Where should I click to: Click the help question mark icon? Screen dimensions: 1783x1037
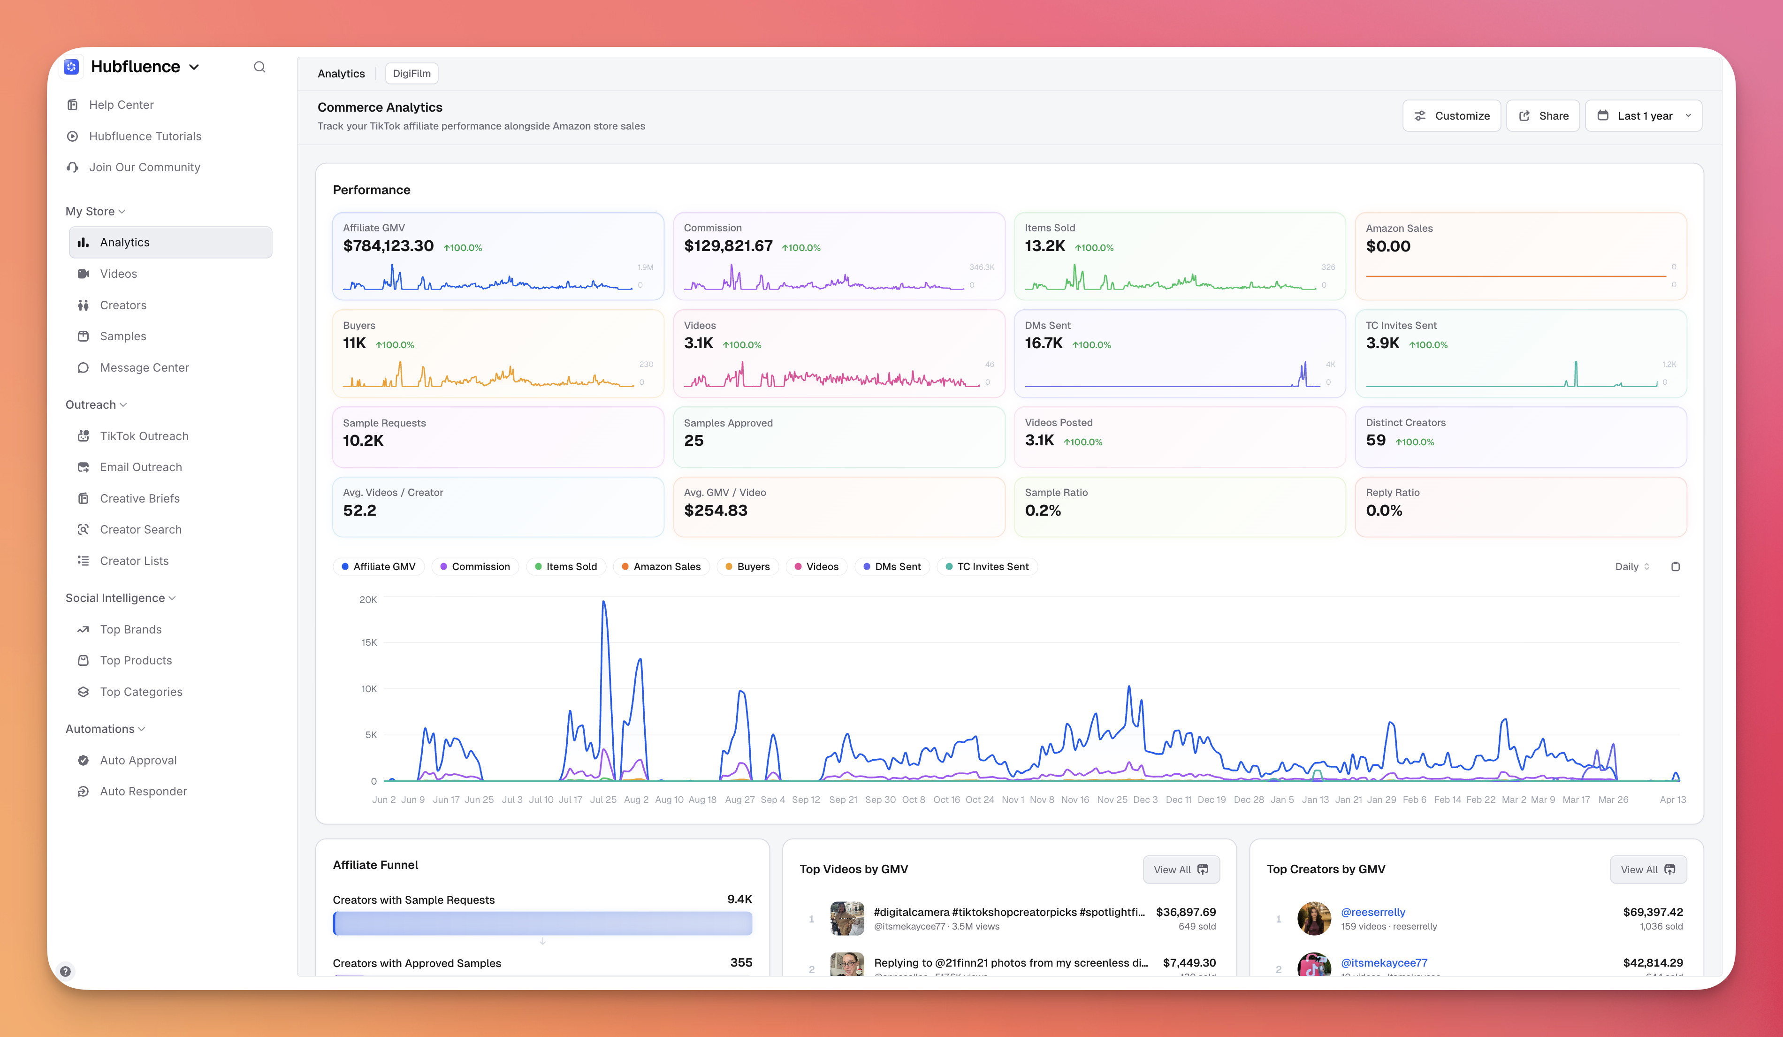click(x=65, y=971)
